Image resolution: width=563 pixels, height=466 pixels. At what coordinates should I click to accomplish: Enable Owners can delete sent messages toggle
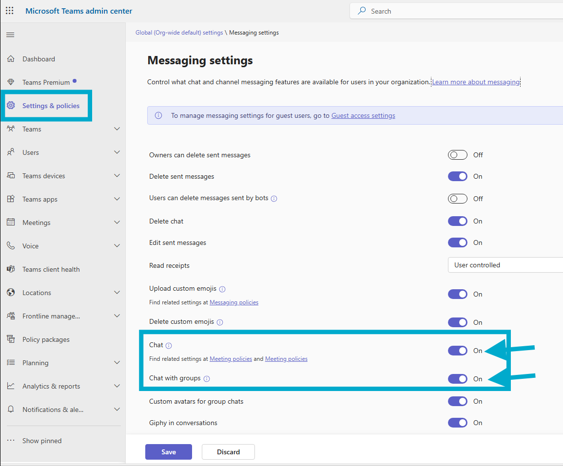457,155
